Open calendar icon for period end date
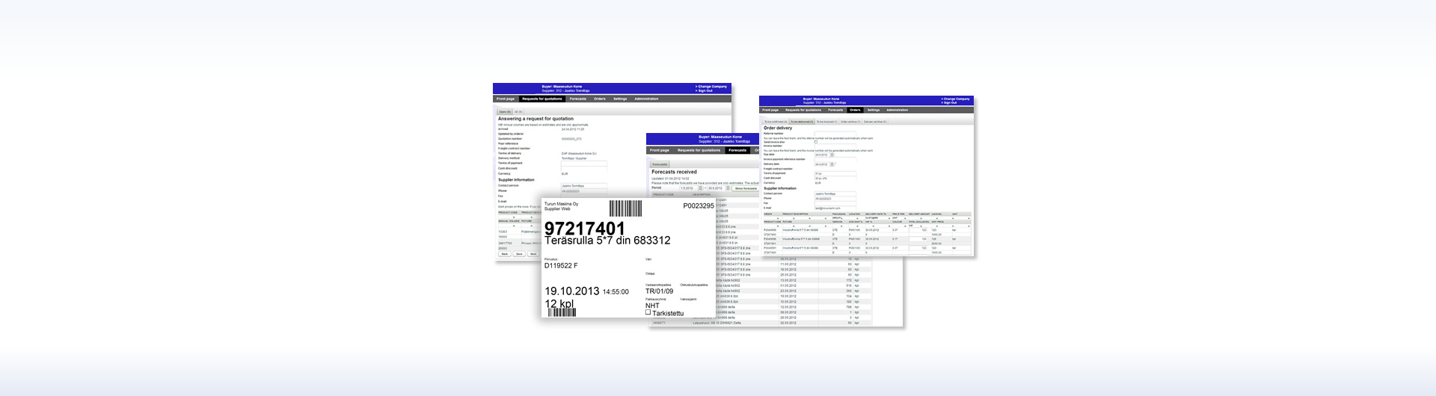Screen dimensions: 1436x396 728,188
